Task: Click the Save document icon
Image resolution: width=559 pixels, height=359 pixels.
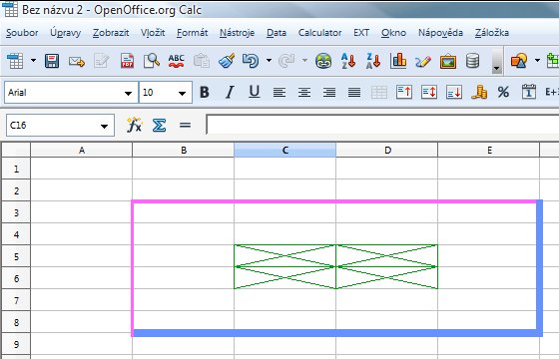Action: point(52,61)
